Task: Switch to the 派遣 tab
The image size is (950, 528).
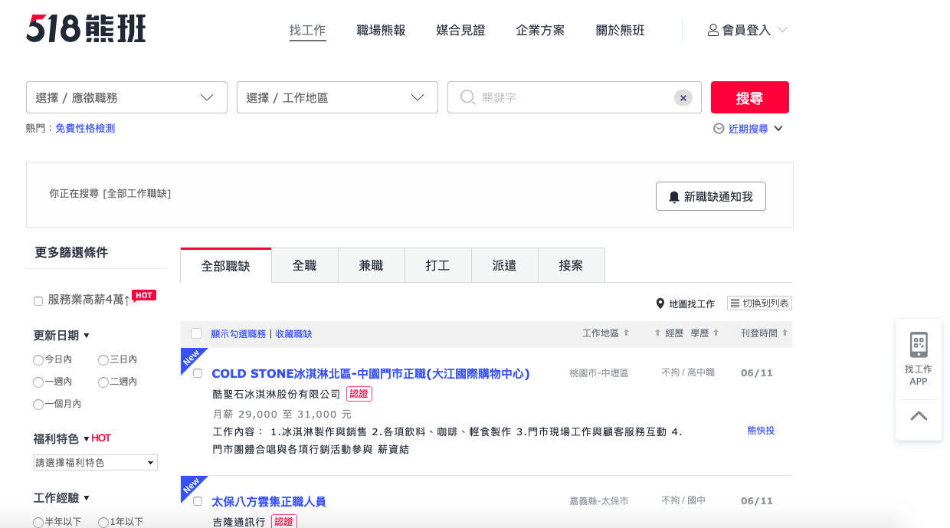Action: coord(505,265)
